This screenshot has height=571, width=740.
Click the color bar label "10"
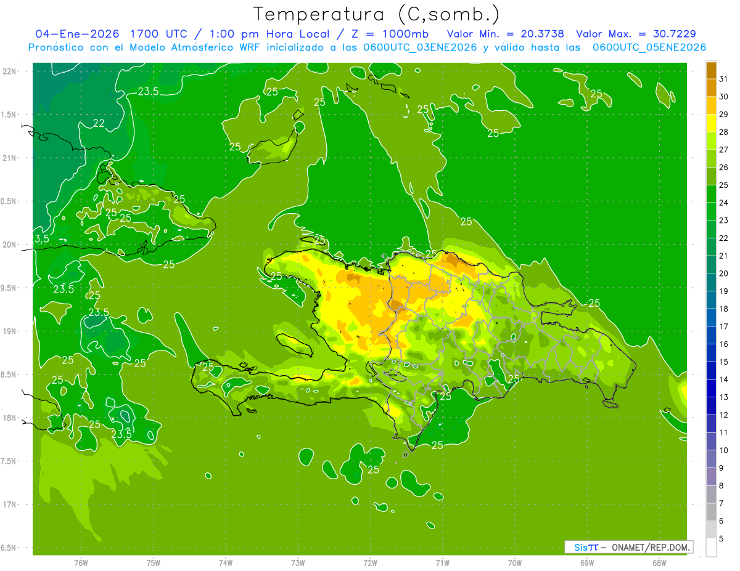click(723, 450)
